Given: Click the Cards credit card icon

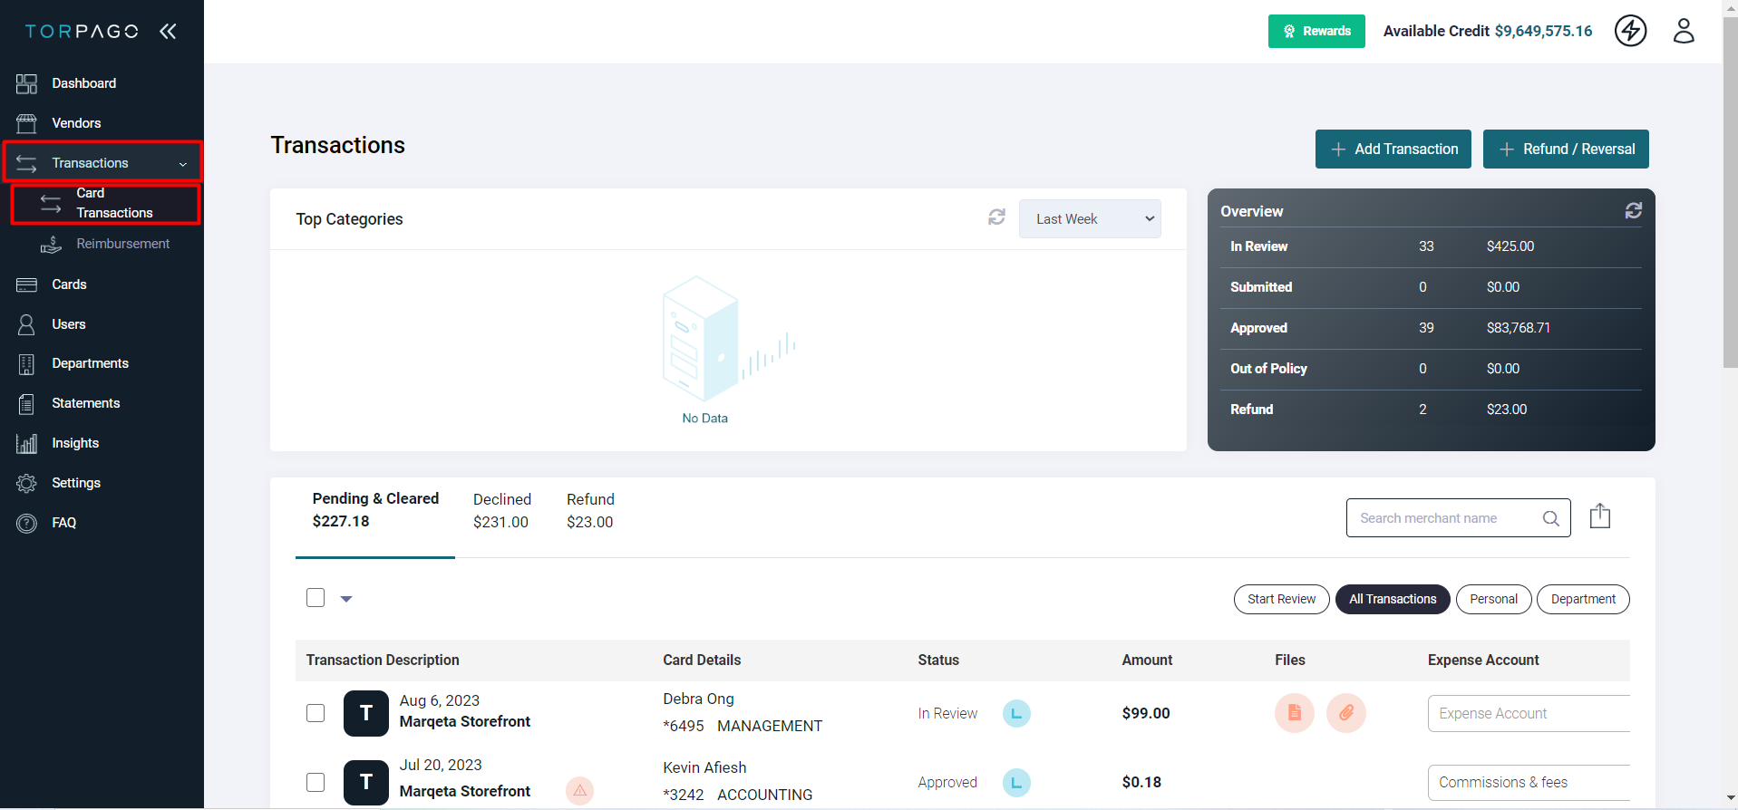Looking at the screenshot, I should click(26, 284).
